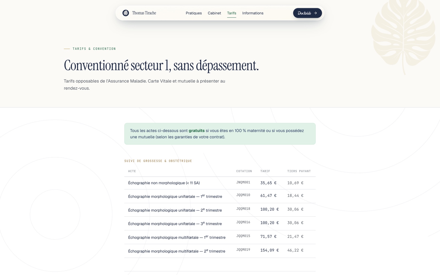Click the heading 'Conventionné secteur 1, sans dépassement.'
Screen dimensions: 440x275
(x=161, y=65)
